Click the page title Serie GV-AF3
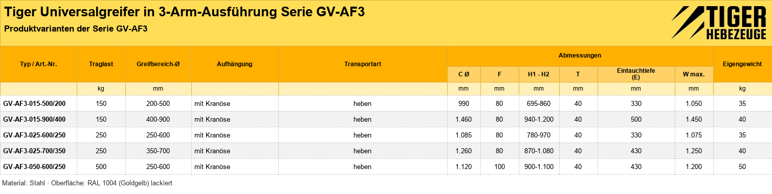 (323, 12)
